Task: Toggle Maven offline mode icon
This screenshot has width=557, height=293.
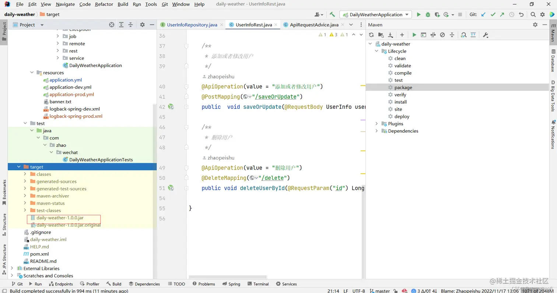Action: 433,35
